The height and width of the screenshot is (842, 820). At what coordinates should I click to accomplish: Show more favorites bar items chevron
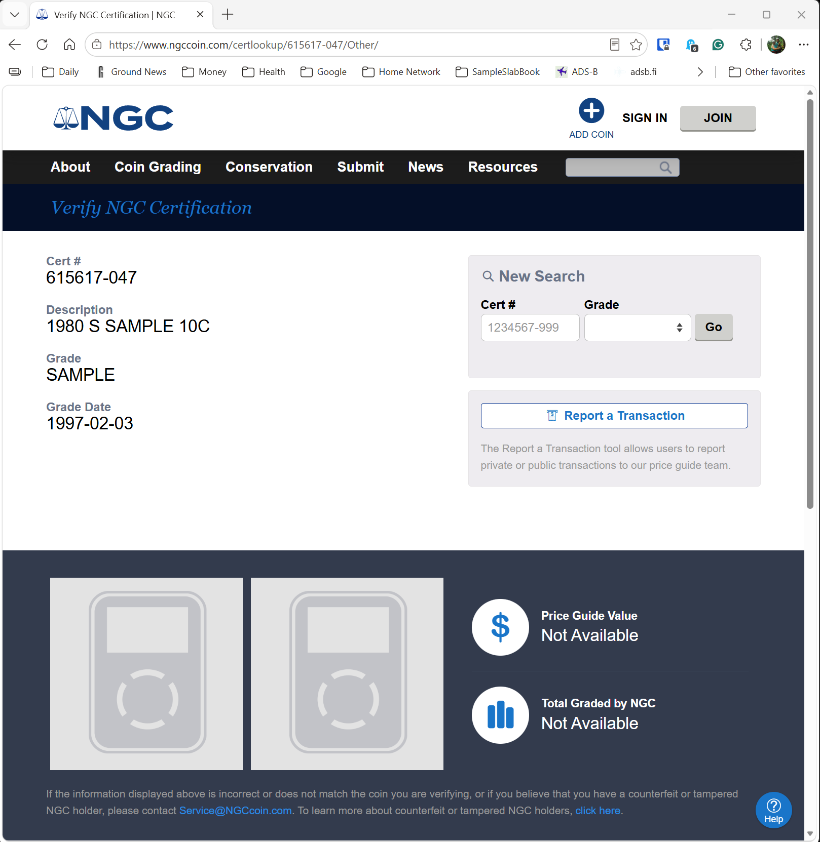(700, 72)
